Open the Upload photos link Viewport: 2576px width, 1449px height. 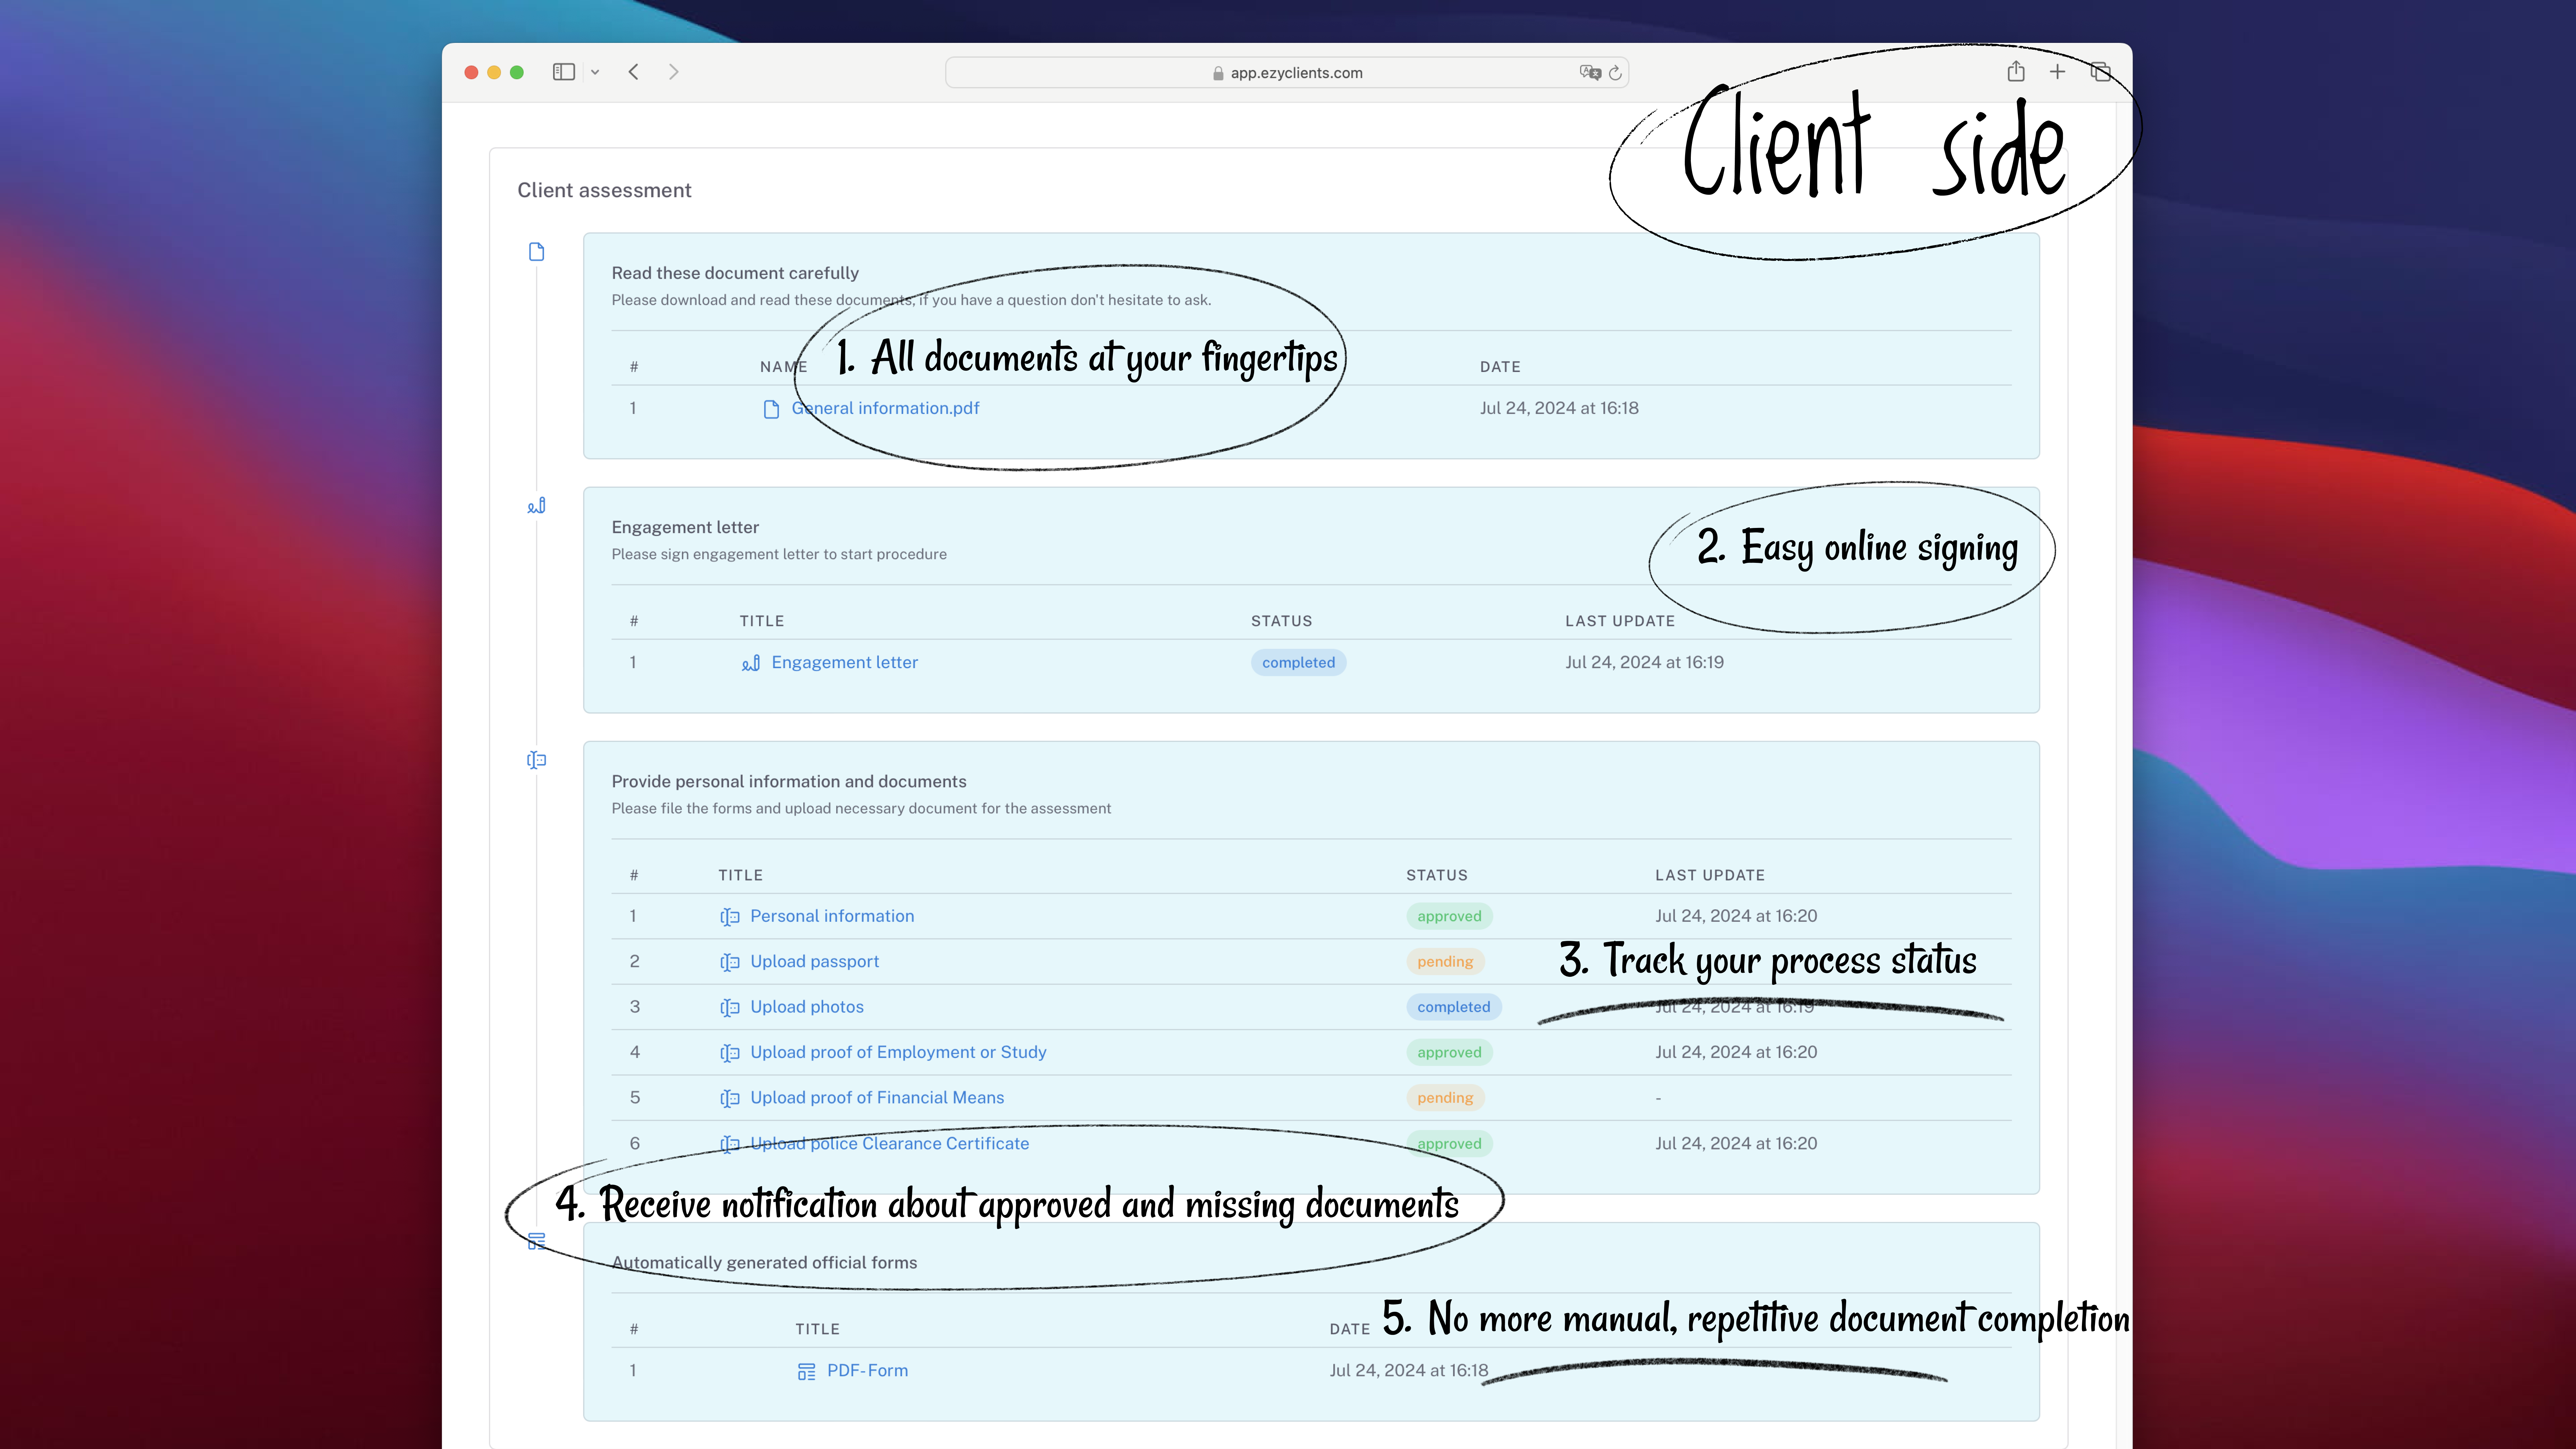pos(807,1007)
